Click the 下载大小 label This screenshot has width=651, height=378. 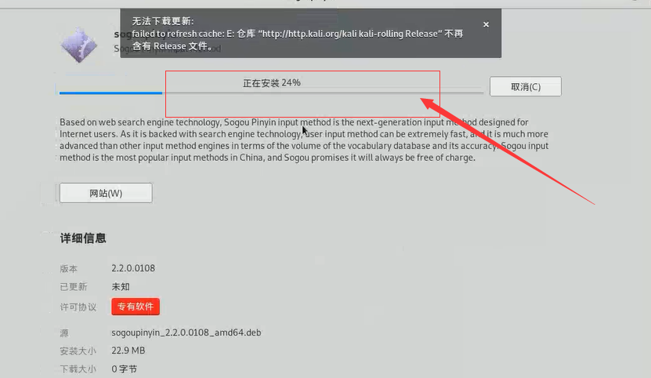click(x=78, y=369)
